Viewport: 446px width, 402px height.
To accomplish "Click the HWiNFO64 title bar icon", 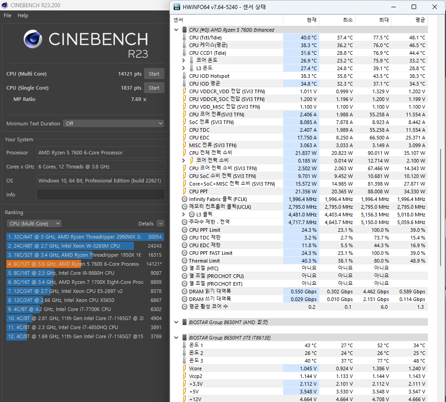I will (x=177, y=7).
